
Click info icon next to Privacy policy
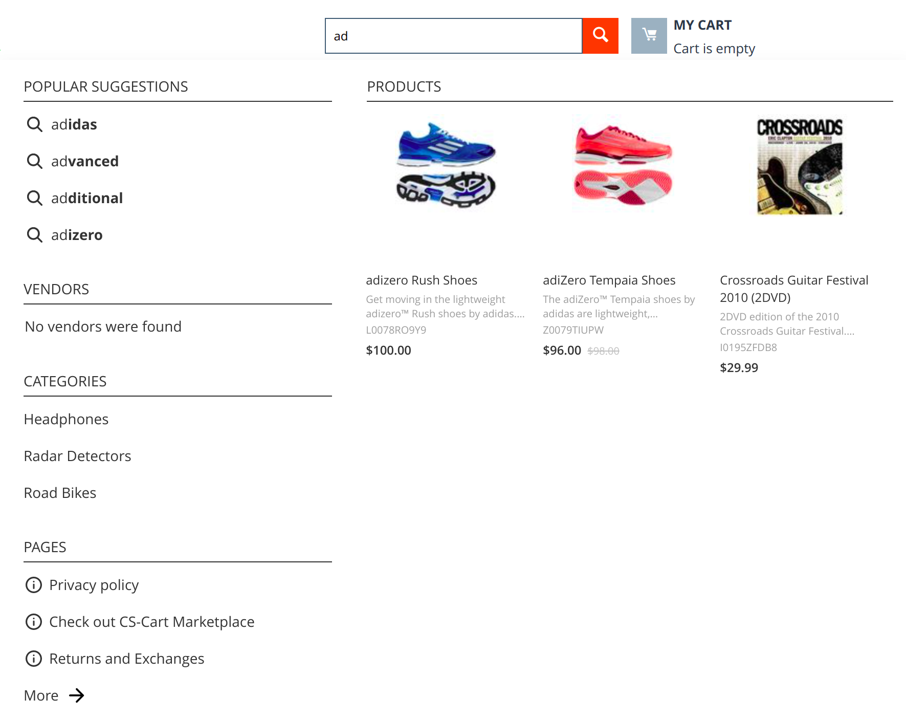(34, 585)
